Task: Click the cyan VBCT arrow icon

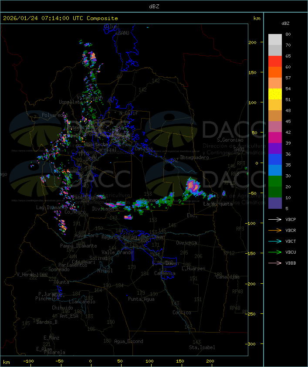Action: [275, 241]
